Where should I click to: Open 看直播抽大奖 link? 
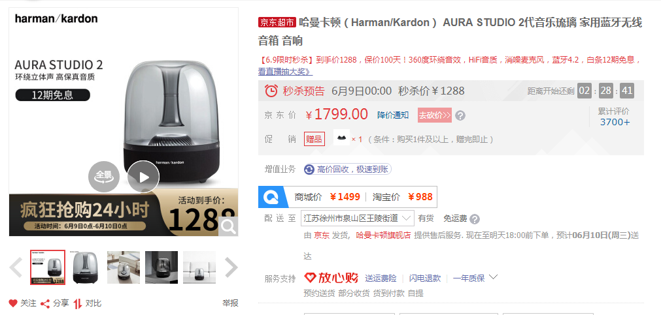point(286,72)
